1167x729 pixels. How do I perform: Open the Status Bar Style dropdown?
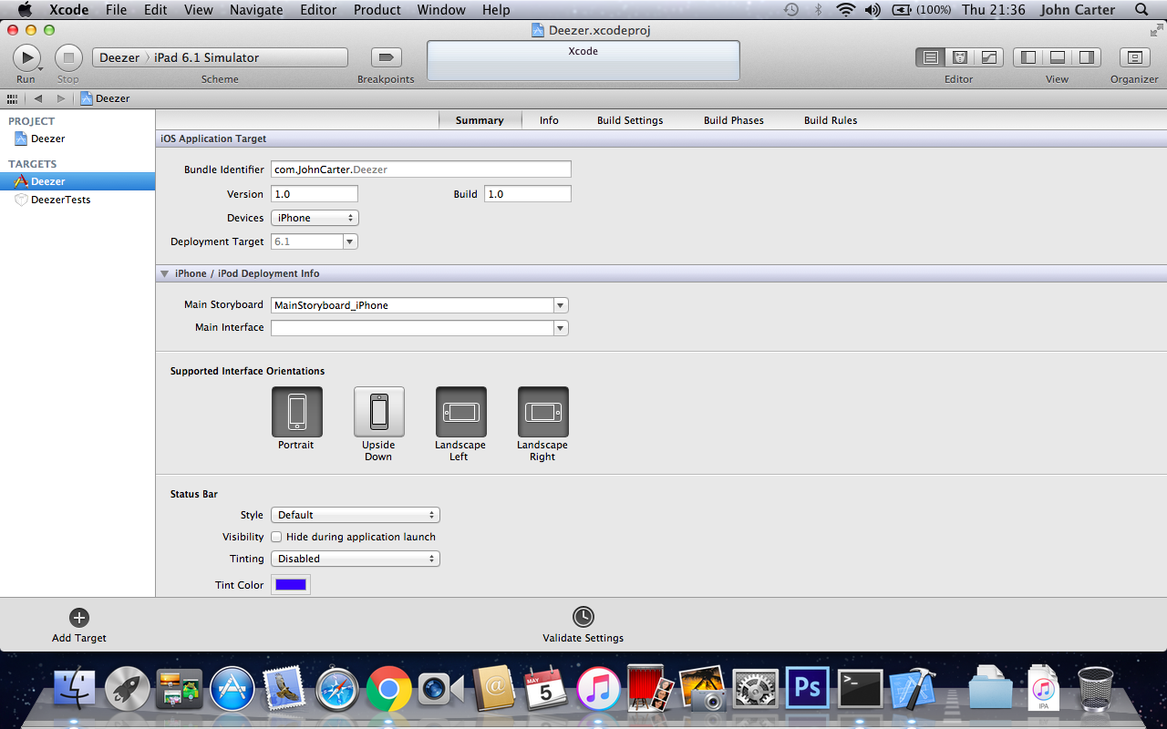click(356, 515)
